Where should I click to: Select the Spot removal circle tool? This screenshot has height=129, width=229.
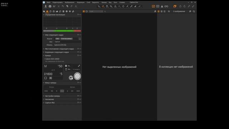(123, 6)
